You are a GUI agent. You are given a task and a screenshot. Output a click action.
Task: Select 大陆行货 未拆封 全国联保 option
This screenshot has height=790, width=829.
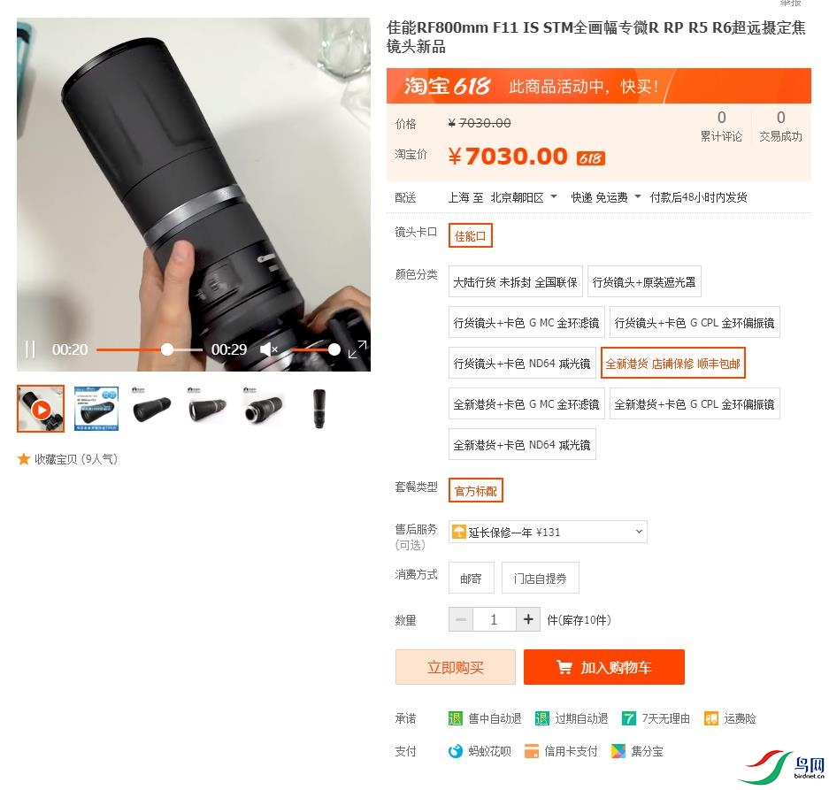pyautogui.click(x=516, y=282)
